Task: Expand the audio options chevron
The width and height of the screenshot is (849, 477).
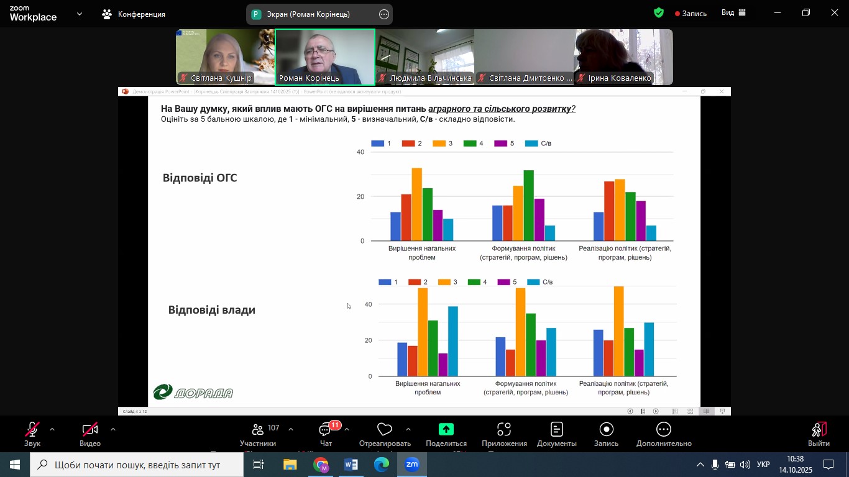Action: click(x=52, y=429)
